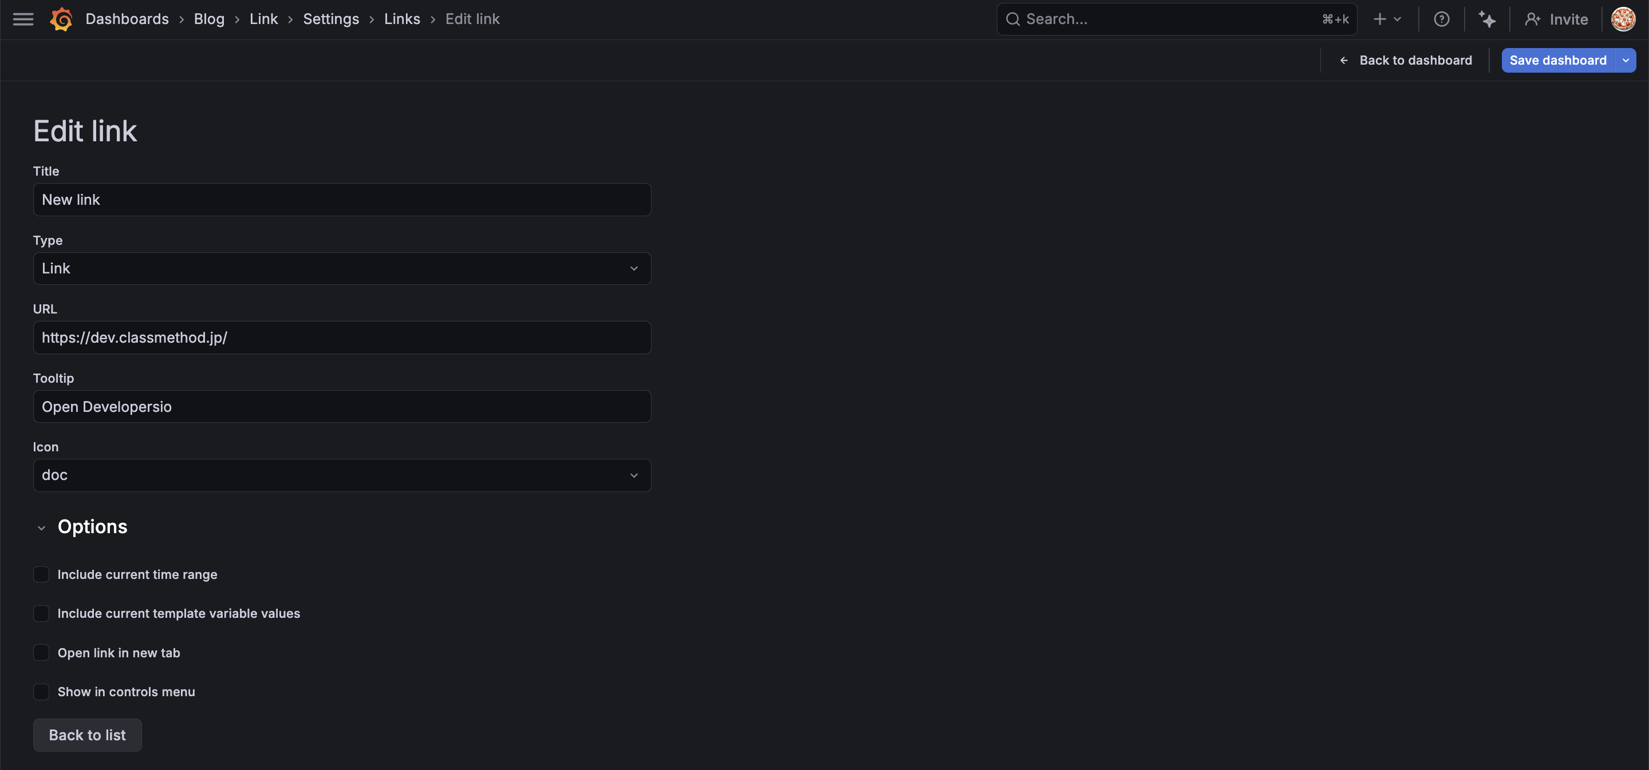Click the user profile avatar
The image size is (1649, 770).
coord(1623,19)
